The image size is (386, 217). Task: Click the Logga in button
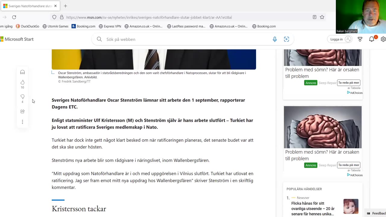click(340, 39)
